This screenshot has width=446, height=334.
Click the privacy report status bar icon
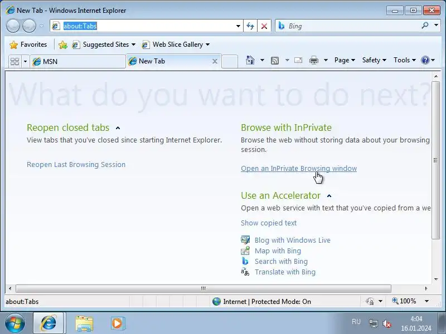(370, 301)
